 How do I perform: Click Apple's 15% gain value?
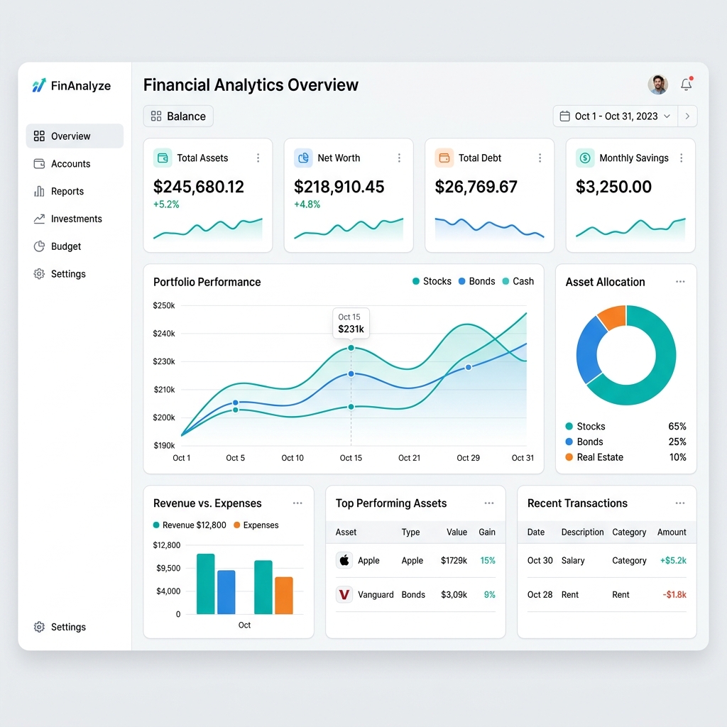pos(488,561)
